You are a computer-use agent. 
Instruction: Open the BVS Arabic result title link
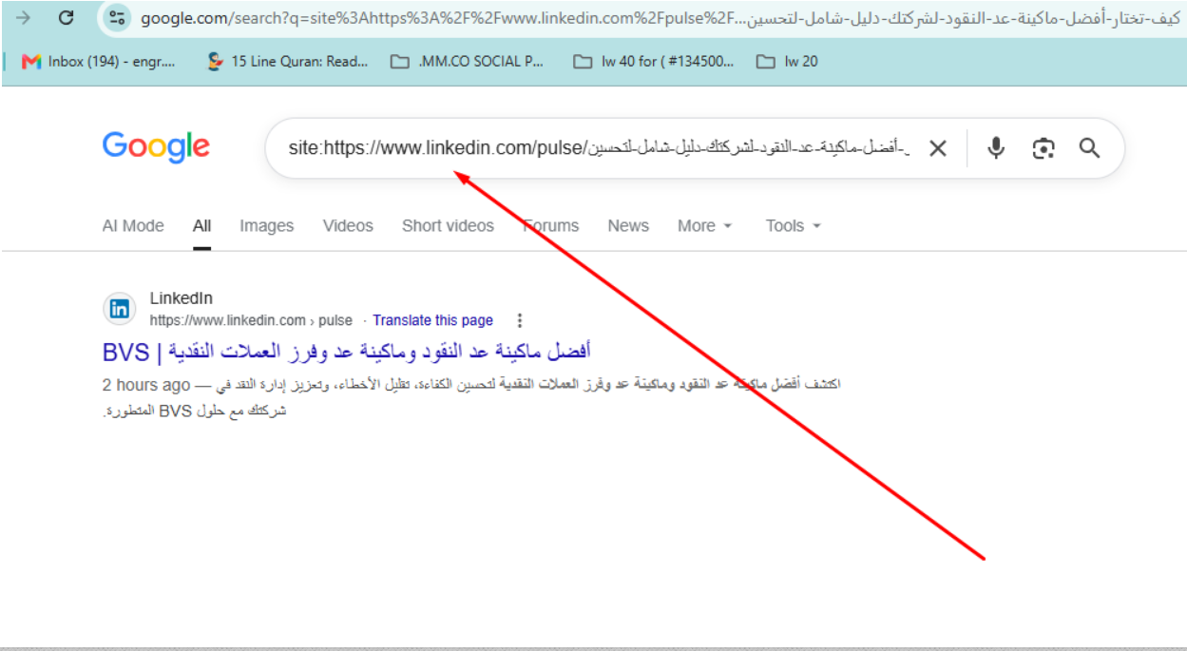347,352
